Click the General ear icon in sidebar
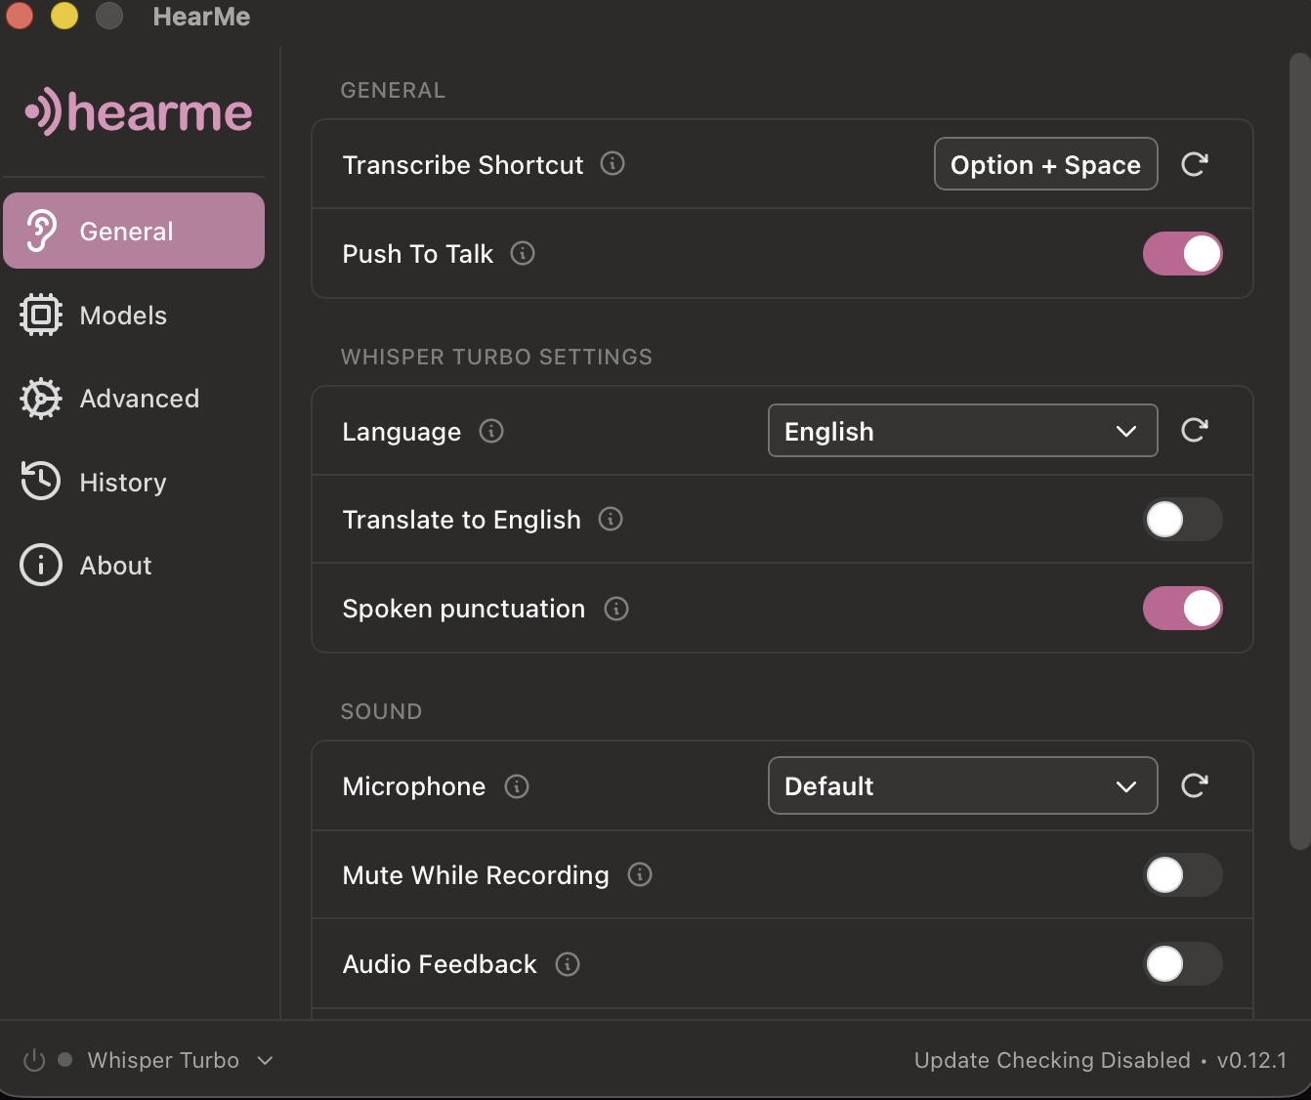 (41, 232)
